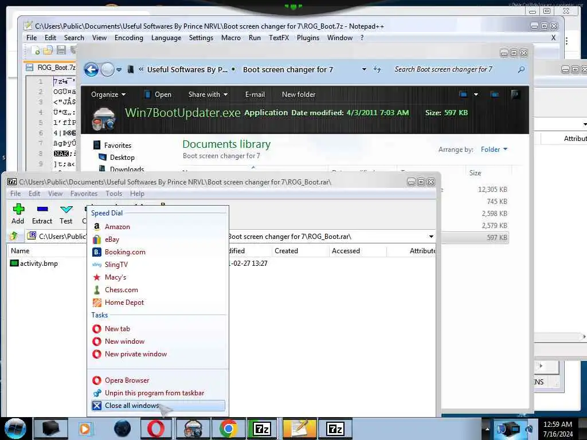Click the Notepad++ taskbar icon
587x440 pixels.
click(x=299, y=429)
